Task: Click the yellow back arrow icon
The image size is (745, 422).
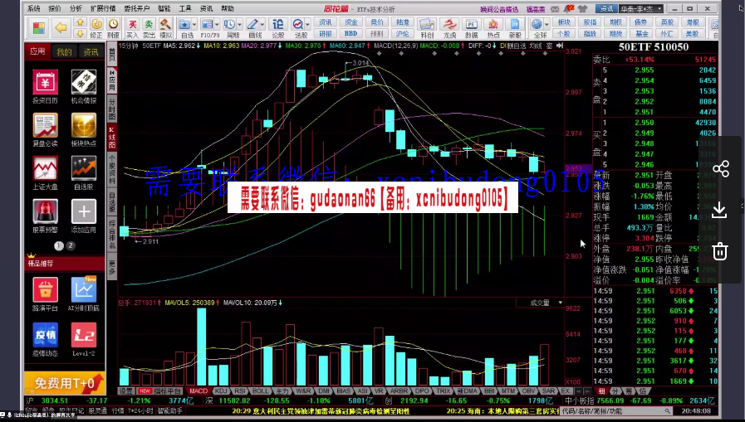Action: pos(60,28)
